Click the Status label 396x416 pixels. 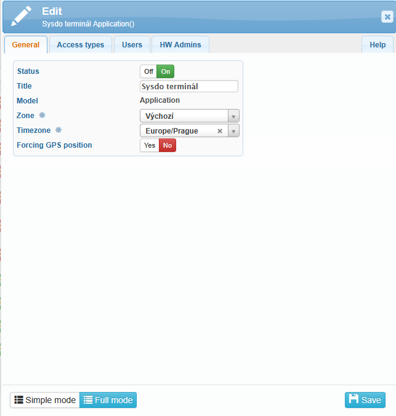click(28, 71)
